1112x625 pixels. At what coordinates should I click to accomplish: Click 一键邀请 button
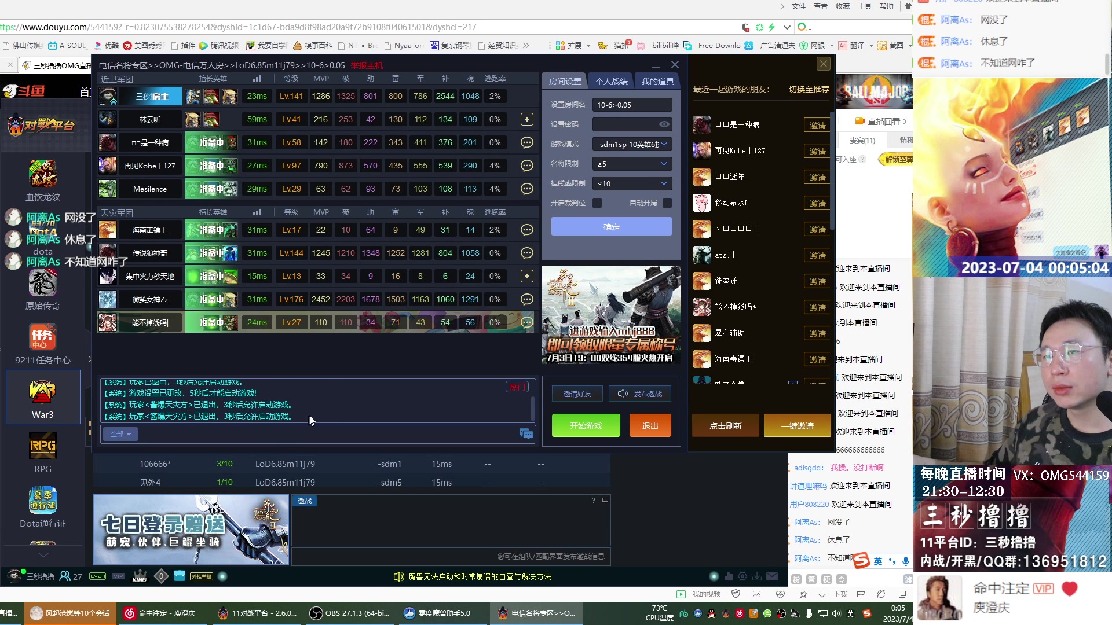[798, 426]
